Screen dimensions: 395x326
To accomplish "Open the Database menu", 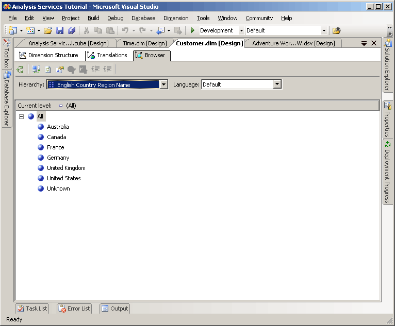I will (143, 18).
